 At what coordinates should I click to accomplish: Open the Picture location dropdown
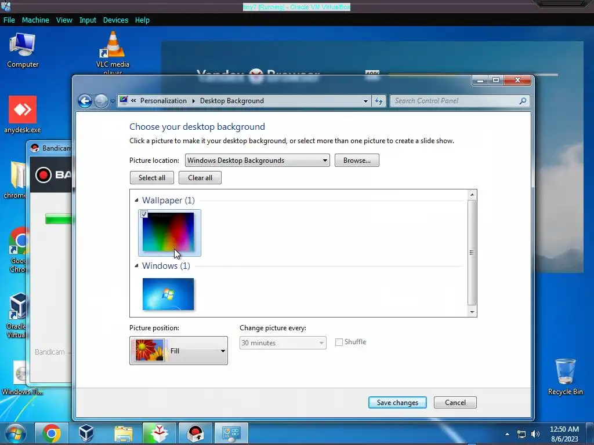click(257, 161)
